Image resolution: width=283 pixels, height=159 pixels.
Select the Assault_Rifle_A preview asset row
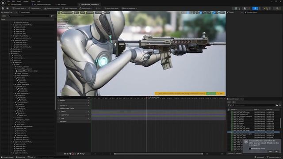[27, 71]
